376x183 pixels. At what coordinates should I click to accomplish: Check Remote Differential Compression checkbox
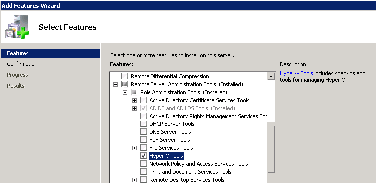[x=125, y=76]
